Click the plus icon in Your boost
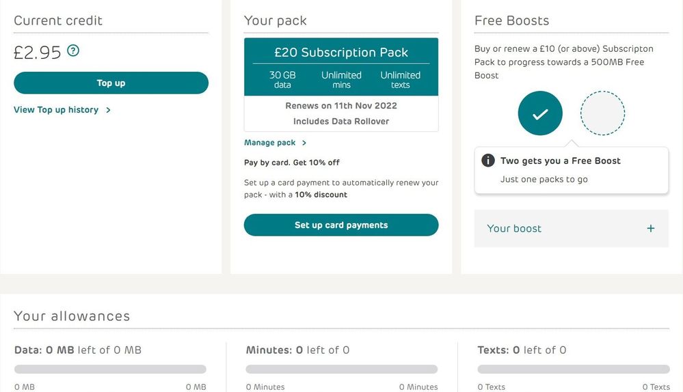 651,228
